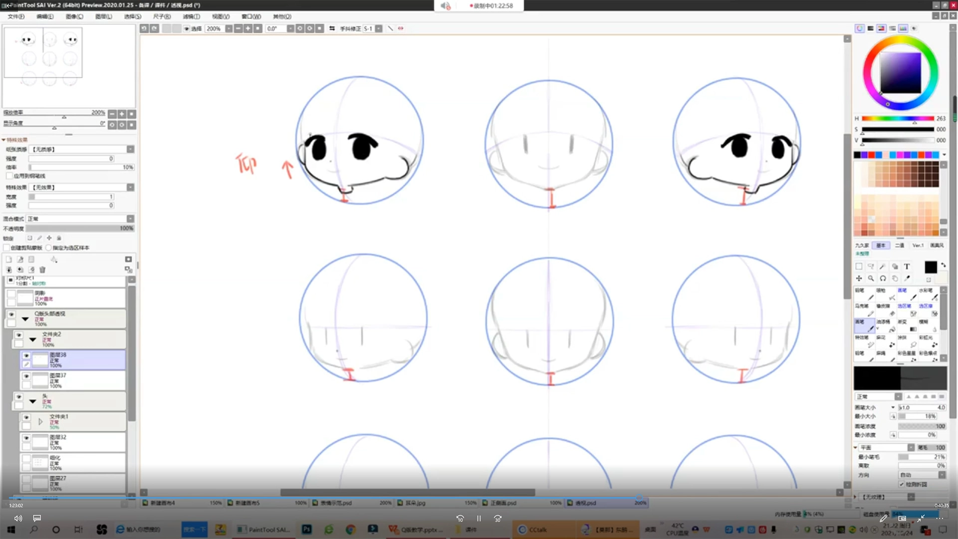Viewport: 958px width, 539px height.
Task: Delete layer with trash icon
Action: (42, 269)
